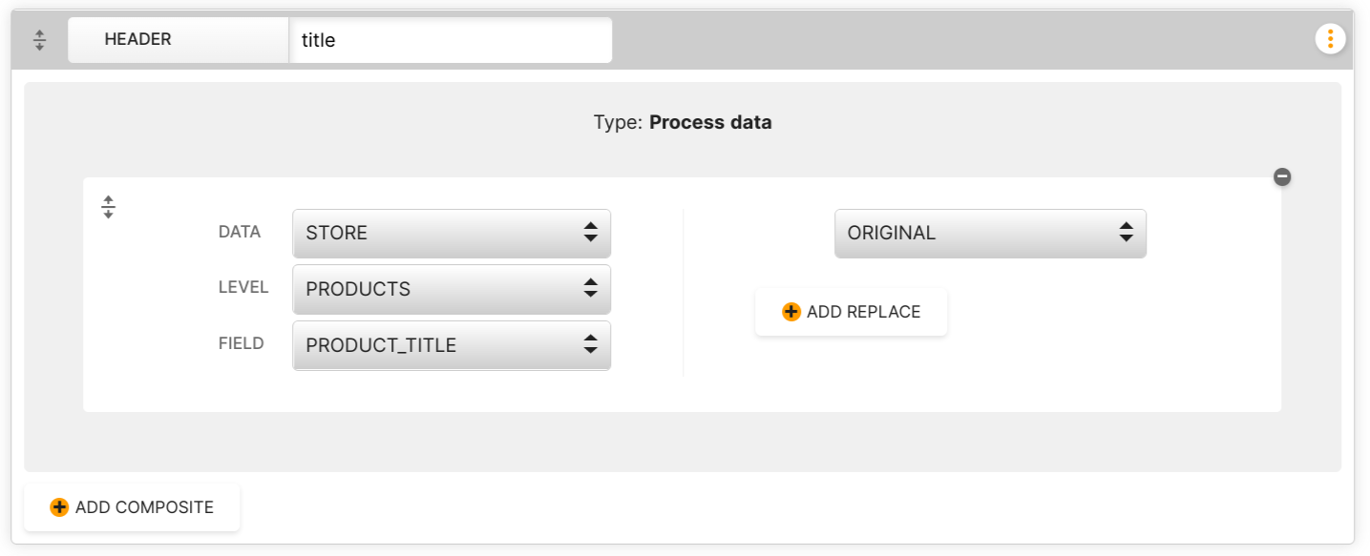Open the FIELD dropdown showing PRODUCT_TITLE
The height and width of the screenshot is (556, 1370).
coord(452,345)
